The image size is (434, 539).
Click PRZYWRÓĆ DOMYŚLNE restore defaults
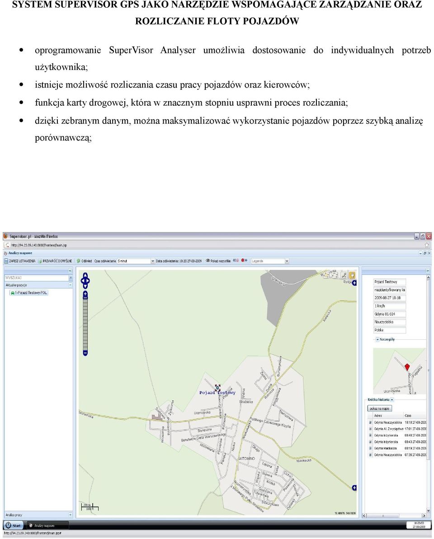pyautogui.click(x=55, y=261)
